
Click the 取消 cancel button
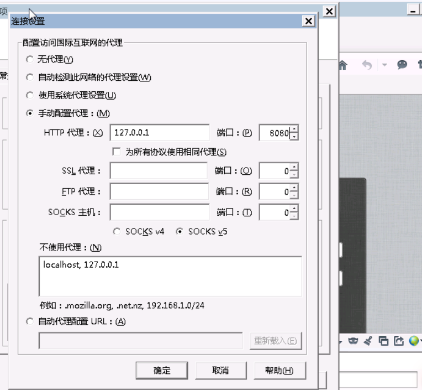(x=221, y=371)
